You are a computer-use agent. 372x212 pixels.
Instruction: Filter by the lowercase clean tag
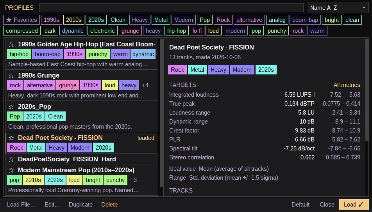coord(352,20)
